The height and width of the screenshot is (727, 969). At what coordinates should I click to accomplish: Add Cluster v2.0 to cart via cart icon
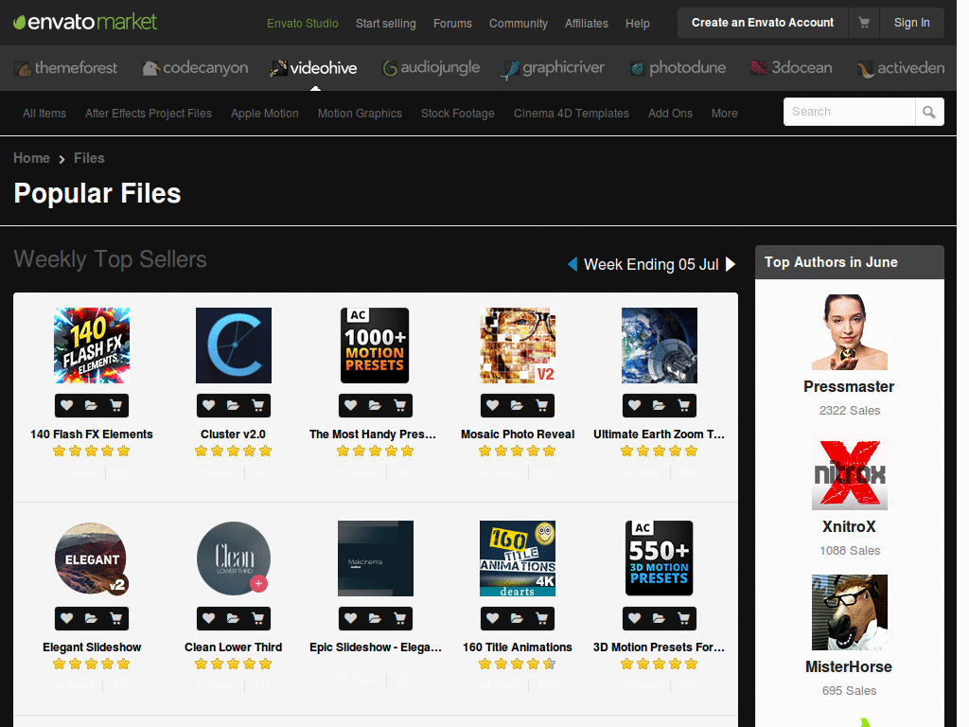257,405
